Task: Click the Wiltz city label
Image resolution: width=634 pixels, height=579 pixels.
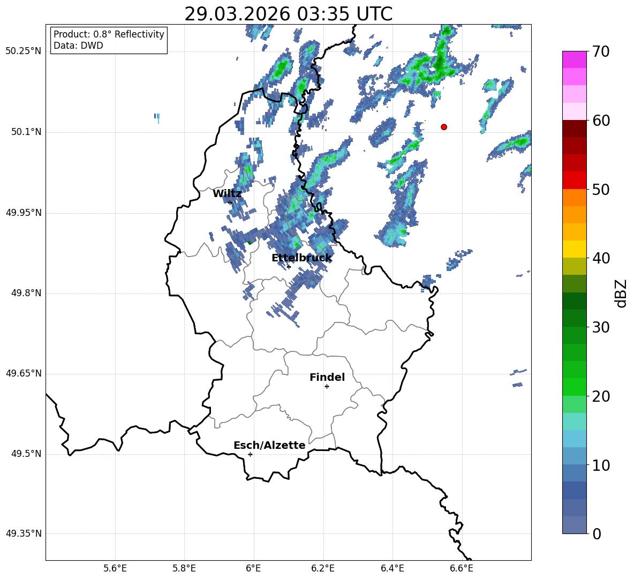Action: (x=227, y=194)
